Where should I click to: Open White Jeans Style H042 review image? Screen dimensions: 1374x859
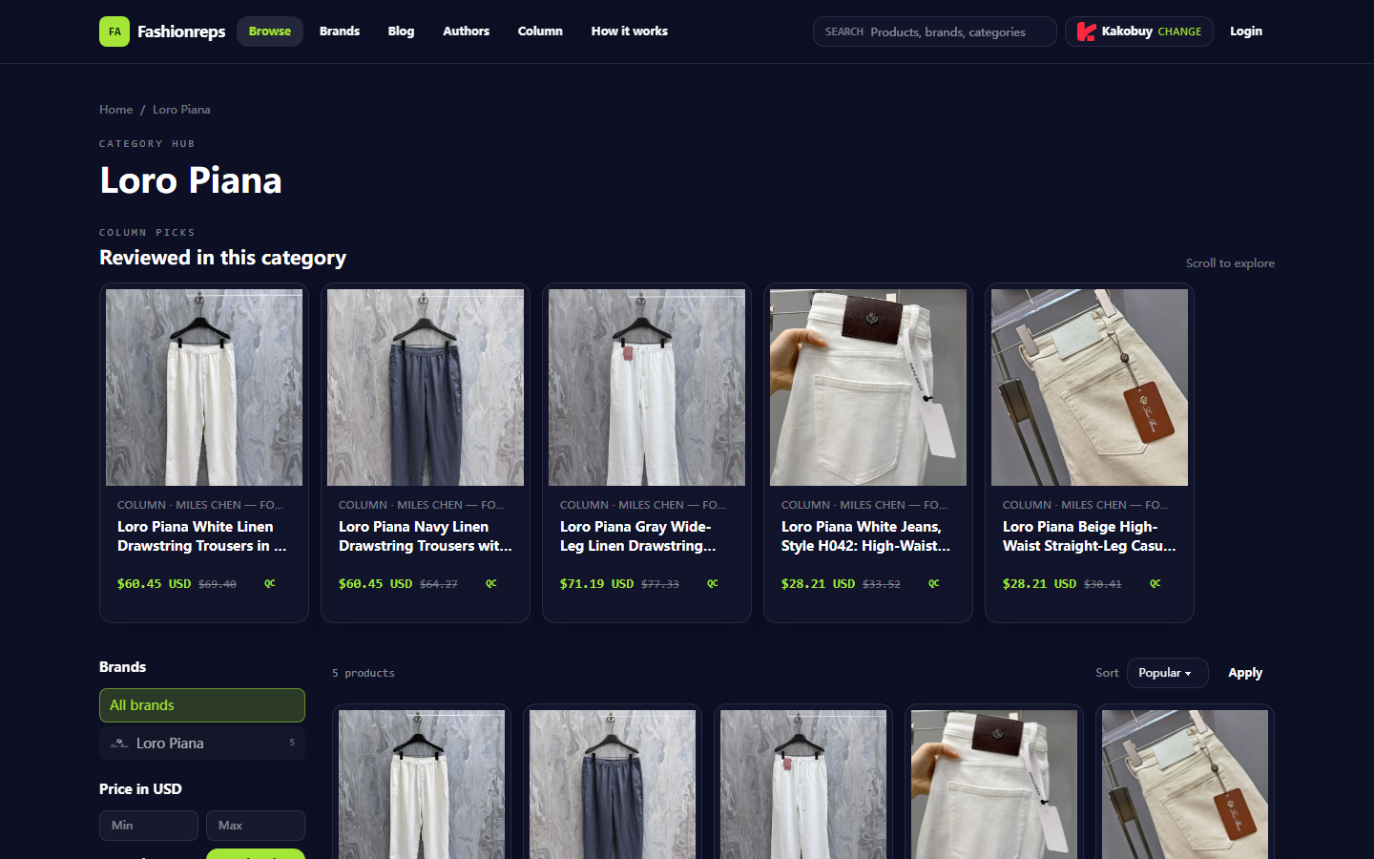pyautogui.click(x=868, y=388)
